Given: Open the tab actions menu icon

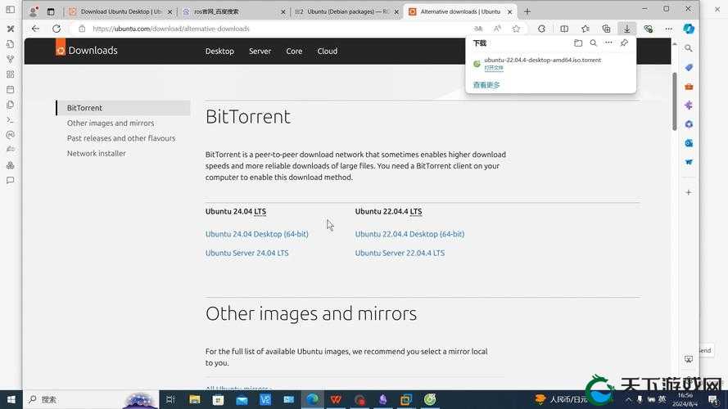Looking at the screenshot, I should [x=51, y=11].
